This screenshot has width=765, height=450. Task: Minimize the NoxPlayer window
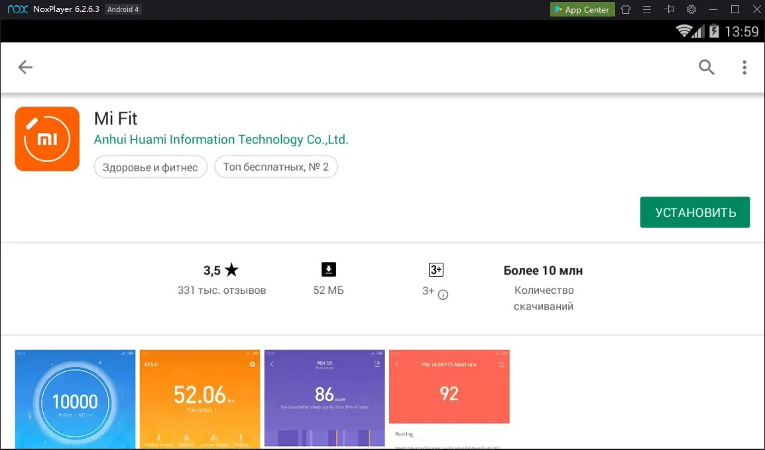(x=714, y=9)
